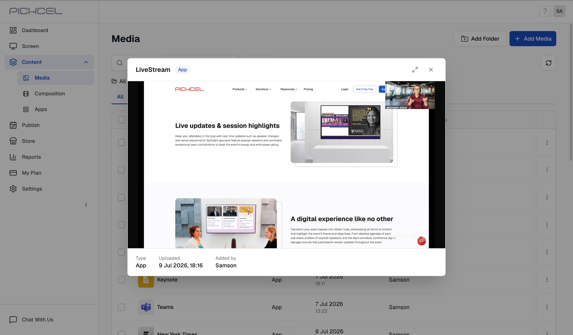Click the Chat With Us bubble icon
This screenshot has height=335, width=573.
point(13,320)
